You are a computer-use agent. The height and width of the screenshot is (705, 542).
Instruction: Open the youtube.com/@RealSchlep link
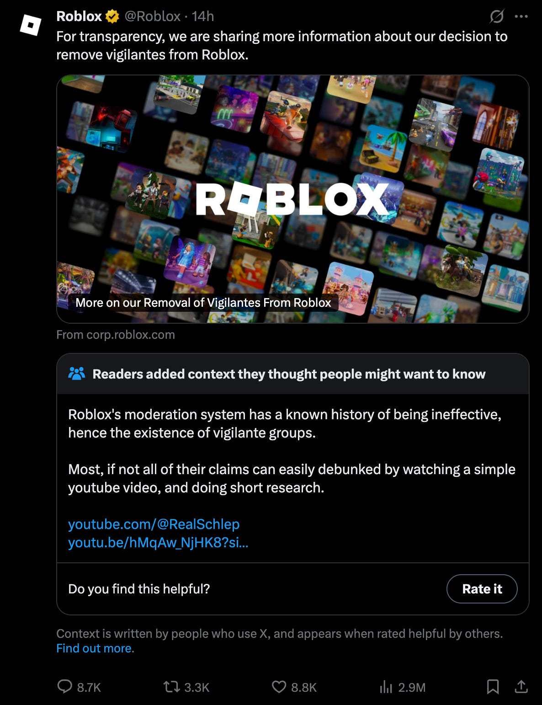pos(154,524)
